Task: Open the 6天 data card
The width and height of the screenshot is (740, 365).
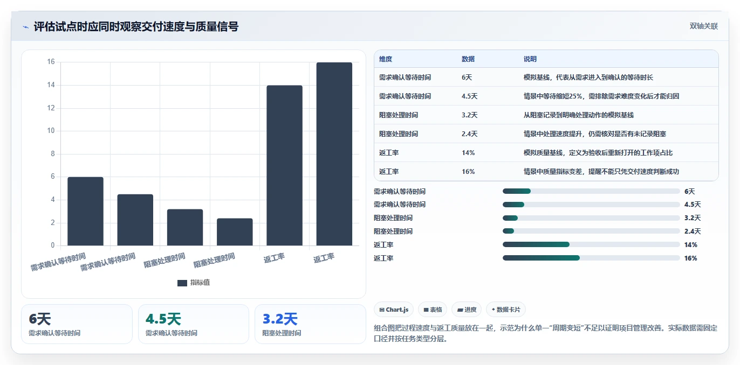Action: click(x=77, y=324)
